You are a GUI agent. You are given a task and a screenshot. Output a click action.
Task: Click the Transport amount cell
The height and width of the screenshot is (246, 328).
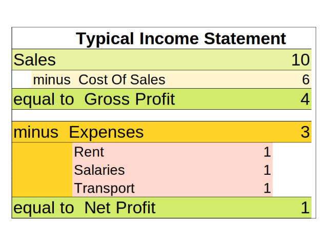point(266,188)
